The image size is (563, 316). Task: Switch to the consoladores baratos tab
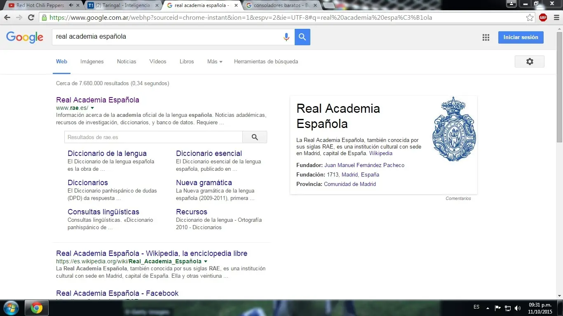coord(280,5)
